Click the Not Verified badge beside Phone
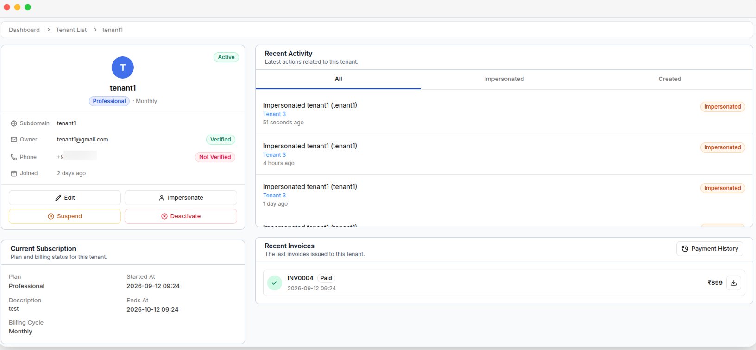 coord(215,157)
